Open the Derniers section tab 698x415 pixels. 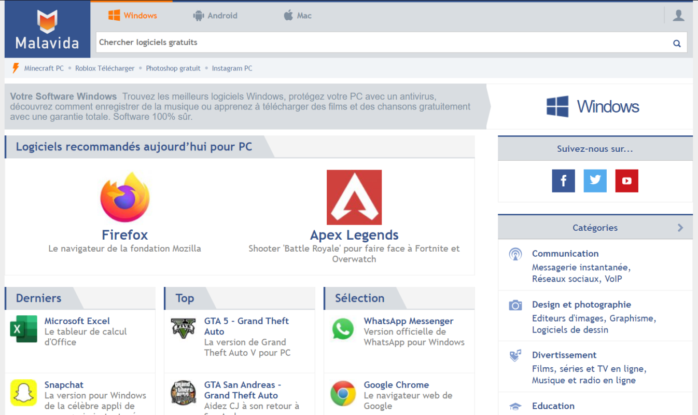(39, 298)
